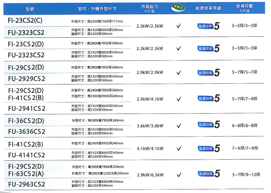Click energy efficiency badge in FU-2963CS2 row

(x=208, y=174)
